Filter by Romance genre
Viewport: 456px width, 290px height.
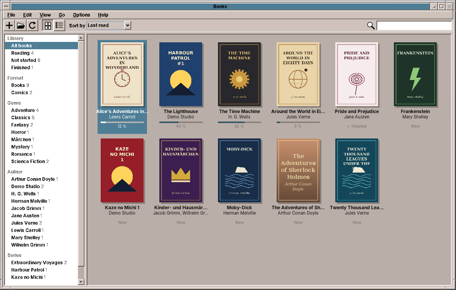[42, 154]
